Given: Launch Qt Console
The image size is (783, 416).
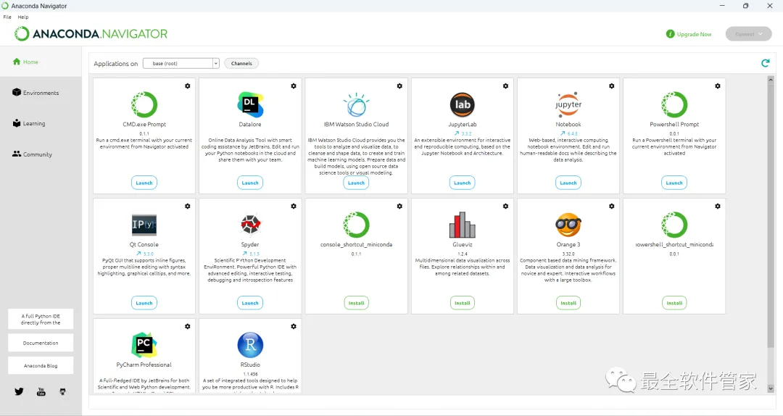Looking at the screenshot, I should click(x=144, y=303).
